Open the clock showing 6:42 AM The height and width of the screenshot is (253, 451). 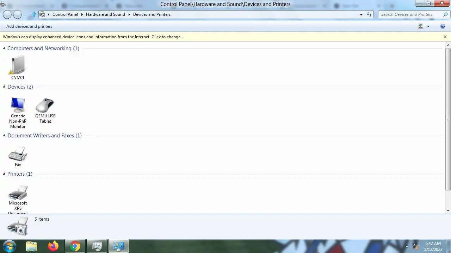tap(433, 246)
